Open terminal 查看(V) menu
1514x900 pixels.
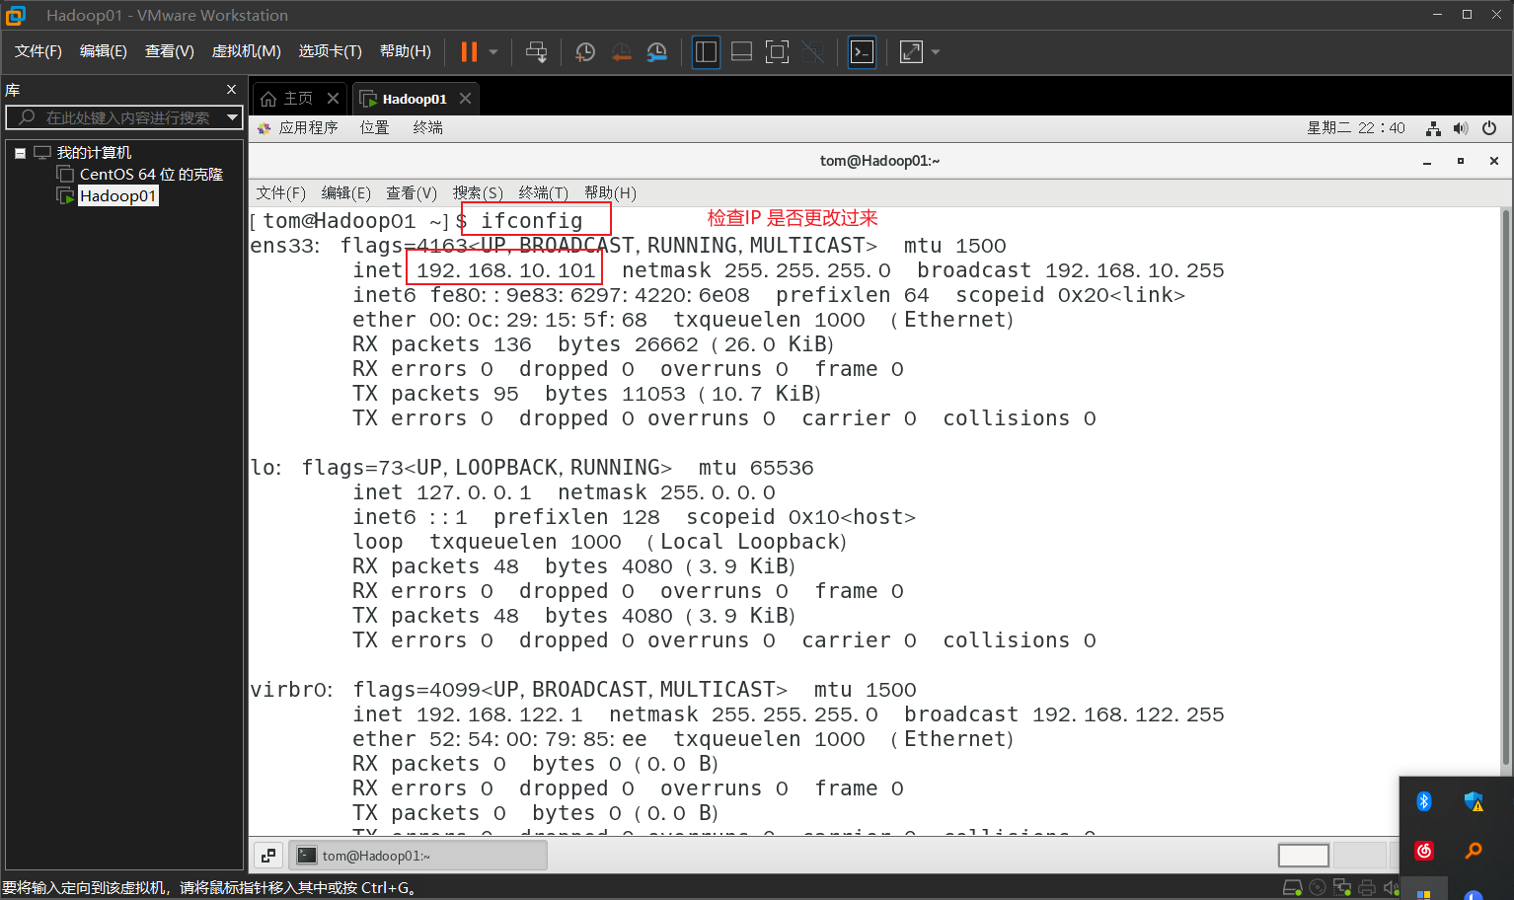412,193
